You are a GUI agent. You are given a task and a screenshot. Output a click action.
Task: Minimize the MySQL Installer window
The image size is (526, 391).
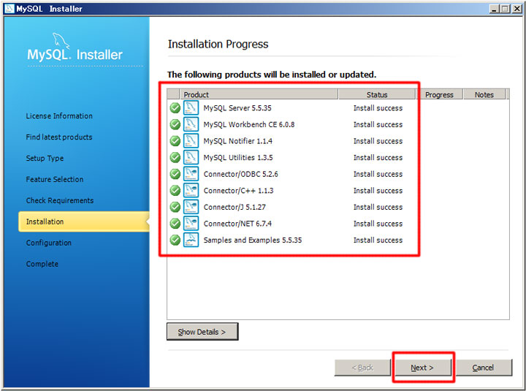coord(494,9)
